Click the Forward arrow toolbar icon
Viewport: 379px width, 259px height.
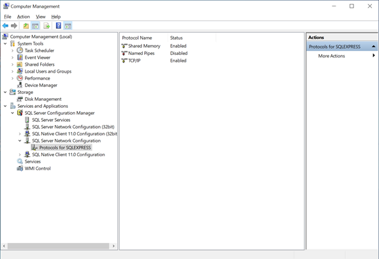click(x=14, y=26)
